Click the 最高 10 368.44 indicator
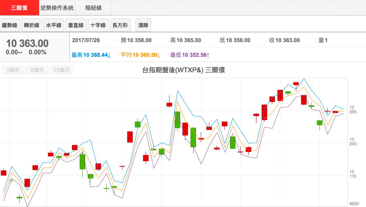The height and width of the screenshot is (207, 366). (91, 55)
